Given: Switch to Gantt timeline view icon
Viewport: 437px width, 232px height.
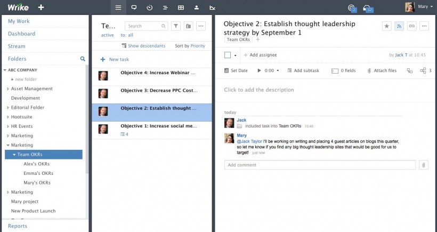Looking at the screenshot, I should coord(165,7).
